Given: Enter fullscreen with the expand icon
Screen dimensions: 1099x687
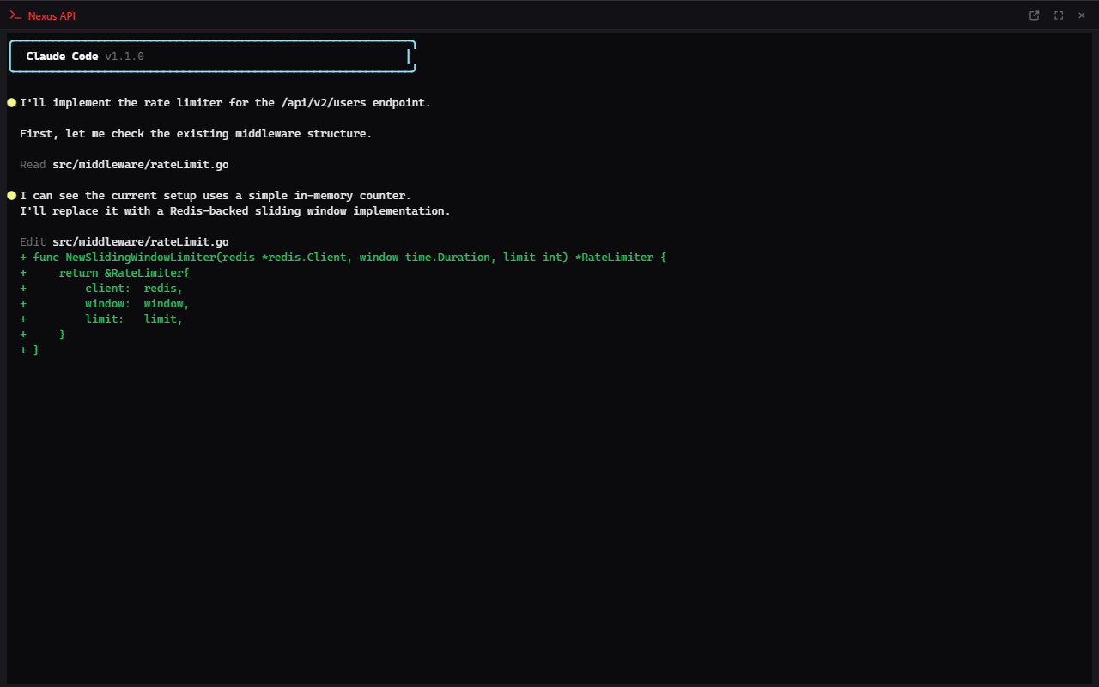Looking at the screenshot, I should (1058, 15).
